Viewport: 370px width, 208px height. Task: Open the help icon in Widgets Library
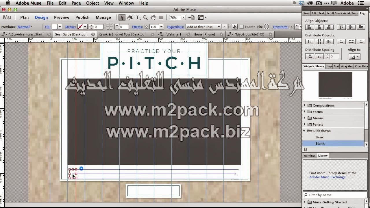pyautogui.click(x=305, y=149)
